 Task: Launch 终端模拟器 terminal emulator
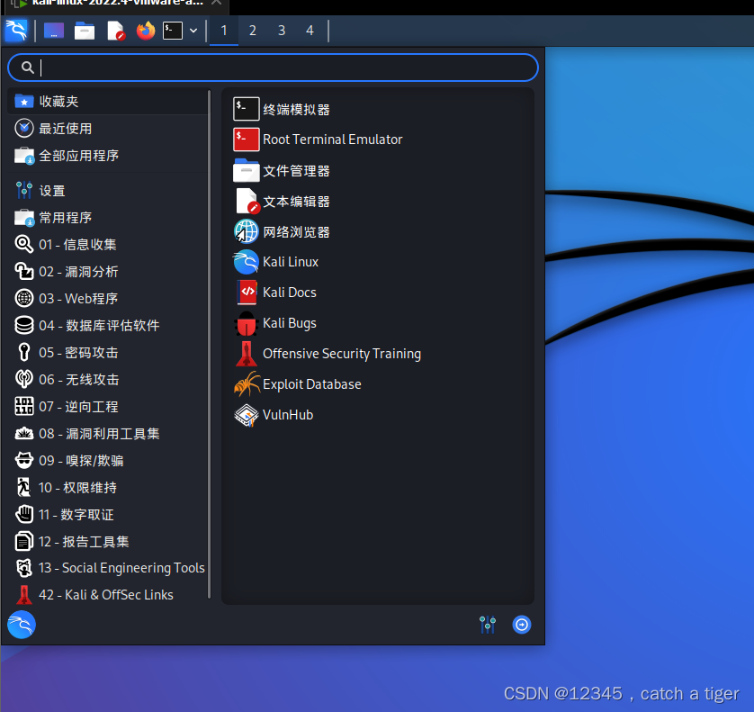pos(378,109)
